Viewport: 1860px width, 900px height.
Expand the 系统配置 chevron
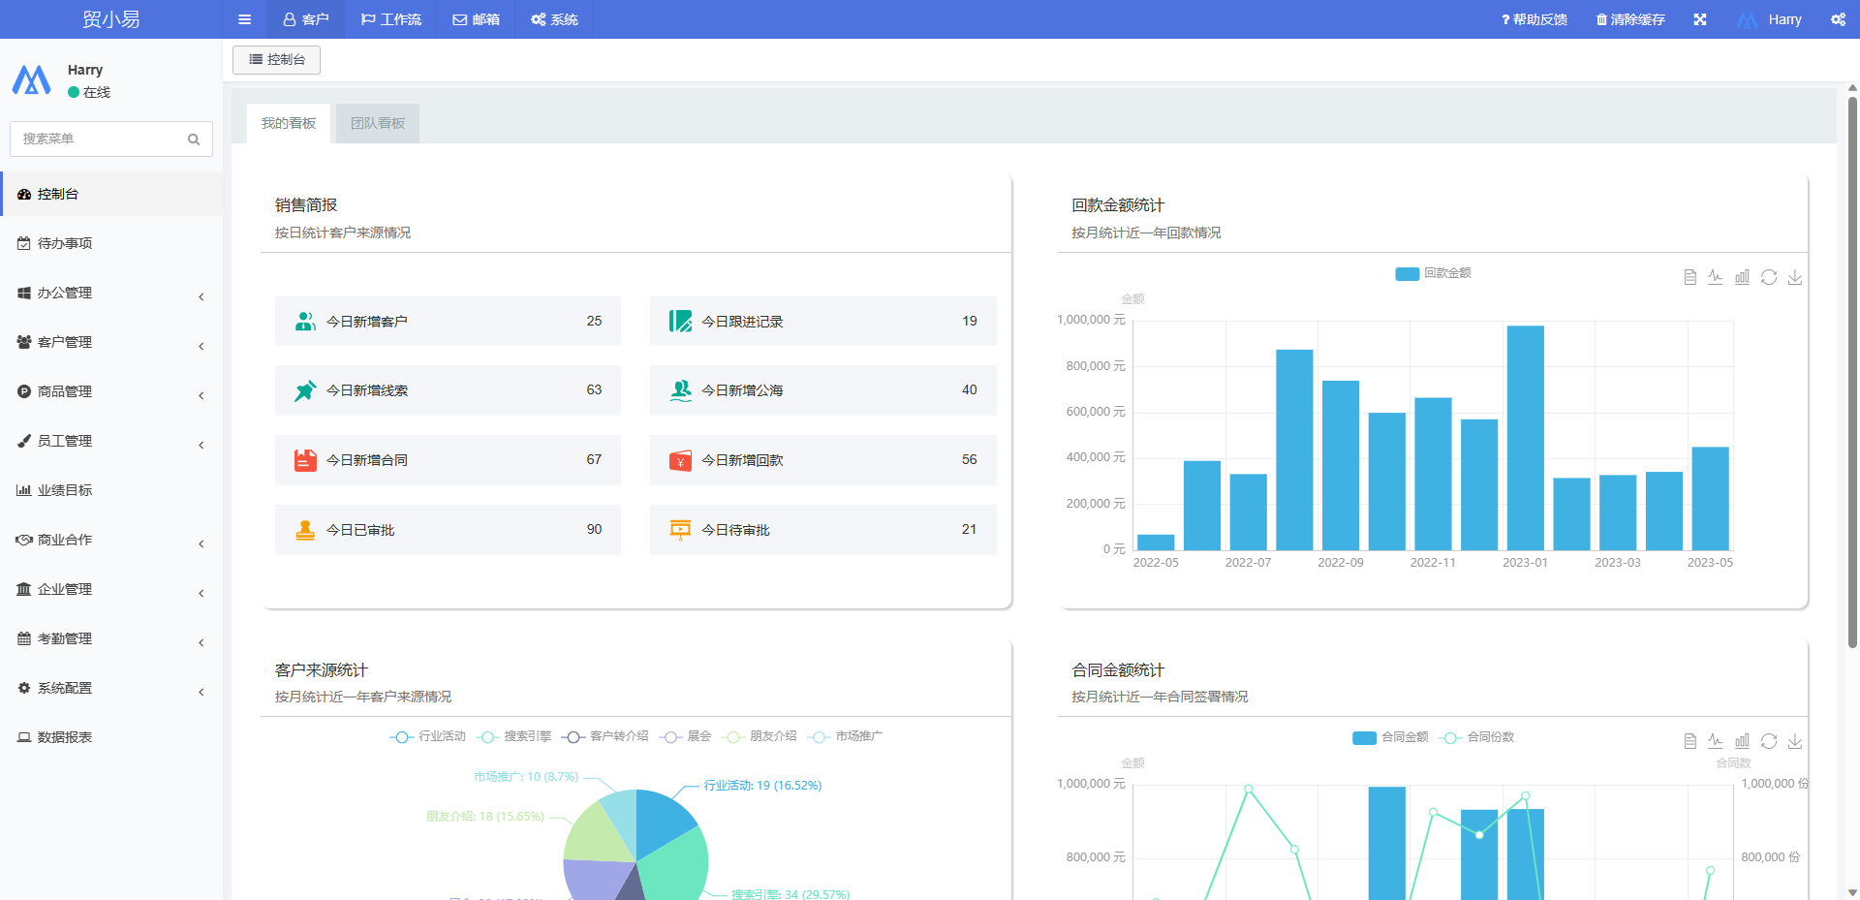point(201,692)
